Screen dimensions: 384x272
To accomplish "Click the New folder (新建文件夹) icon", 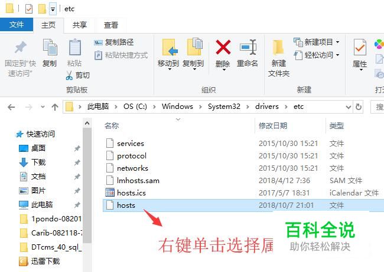I will coord(278,47).
